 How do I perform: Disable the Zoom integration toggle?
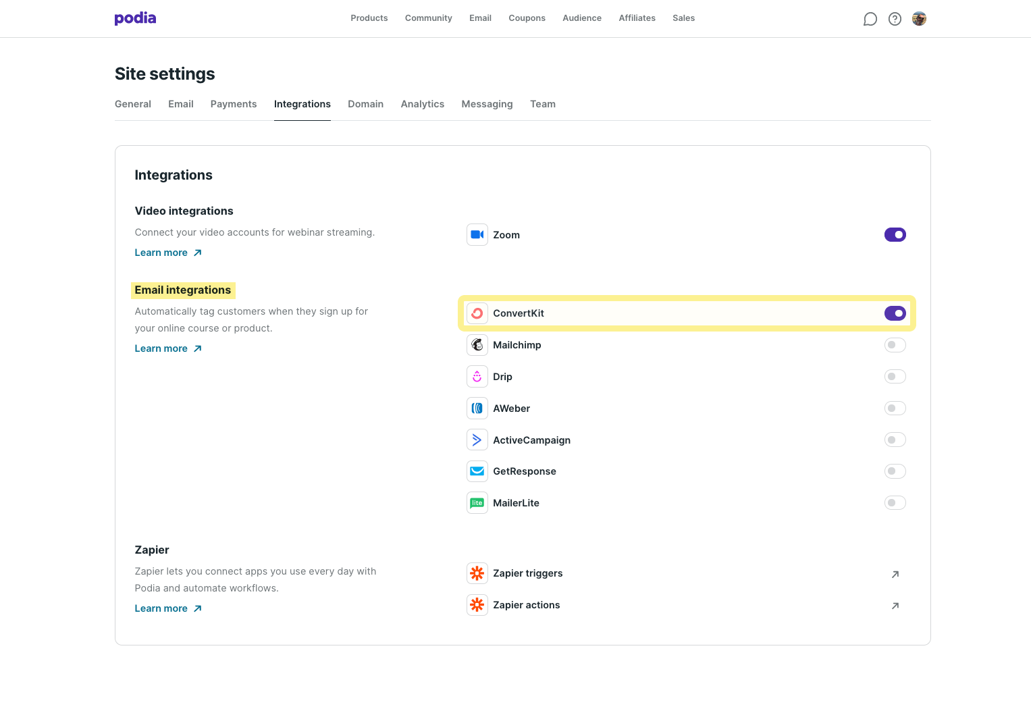tap(895, 234)
